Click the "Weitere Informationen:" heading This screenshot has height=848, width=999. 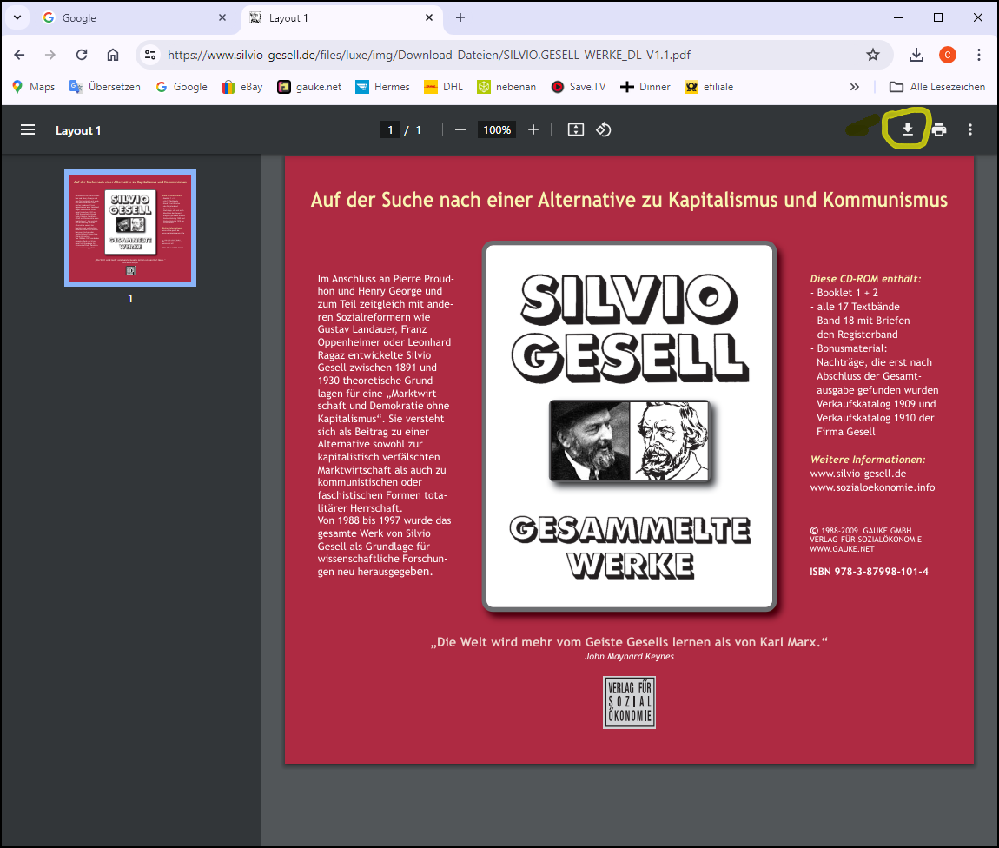click(868, 460)
